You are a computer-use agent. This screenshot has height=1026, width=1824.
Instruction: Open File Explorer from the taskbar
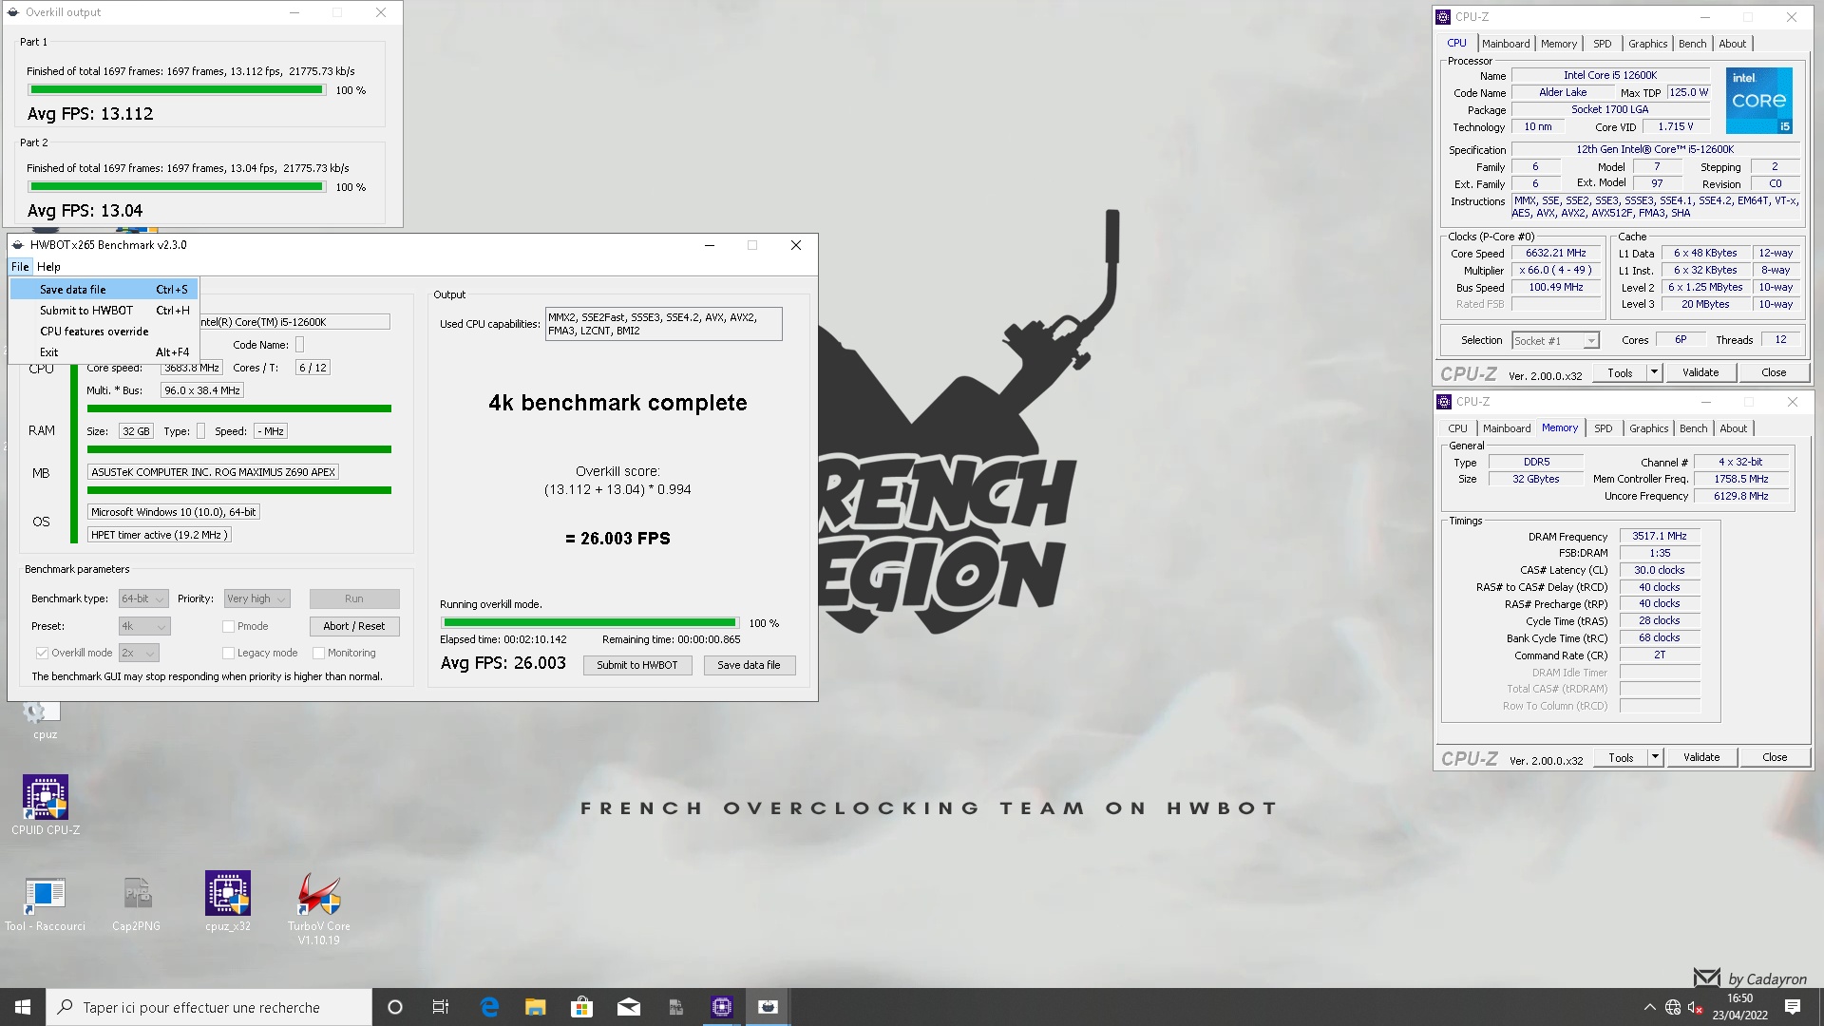point(535,1007)
